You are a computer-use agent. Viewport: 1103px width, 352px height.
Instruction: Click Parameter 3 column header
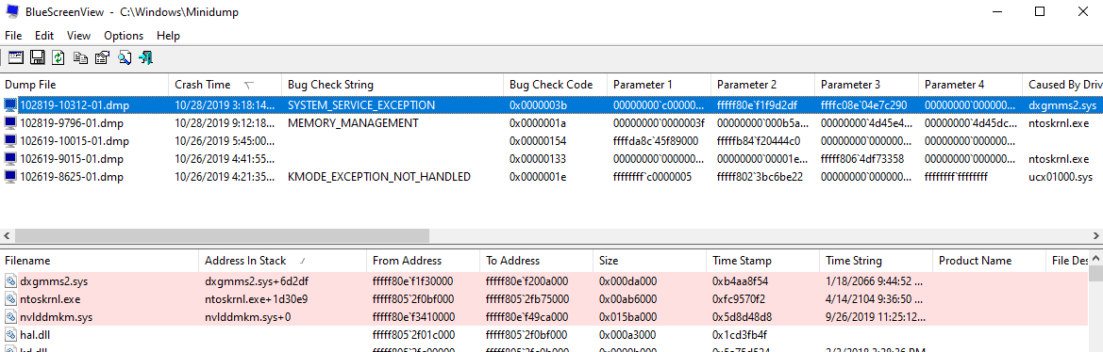[866, 85]
